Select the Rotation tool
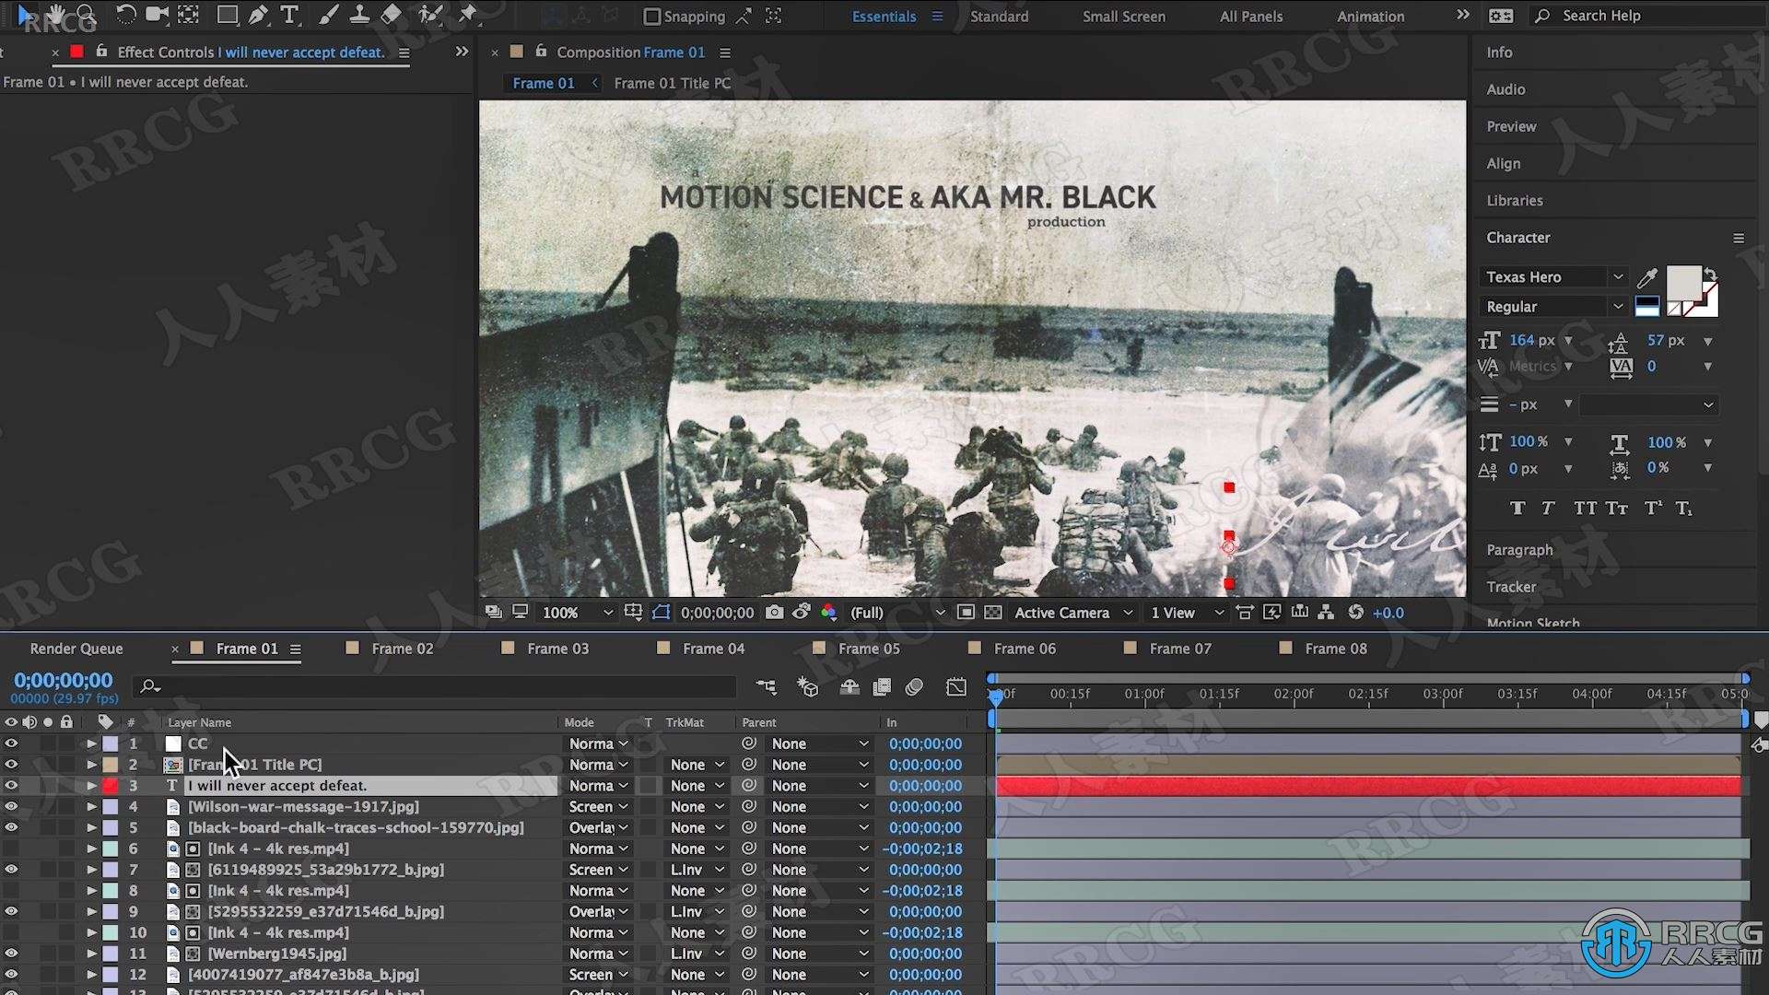This screenshot has width=1769, height=995. point(125,15)
